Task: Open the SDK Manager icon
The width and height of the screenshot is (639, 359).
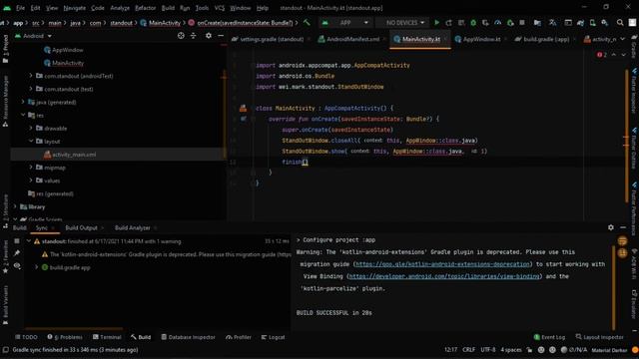Action: (605, 23)
